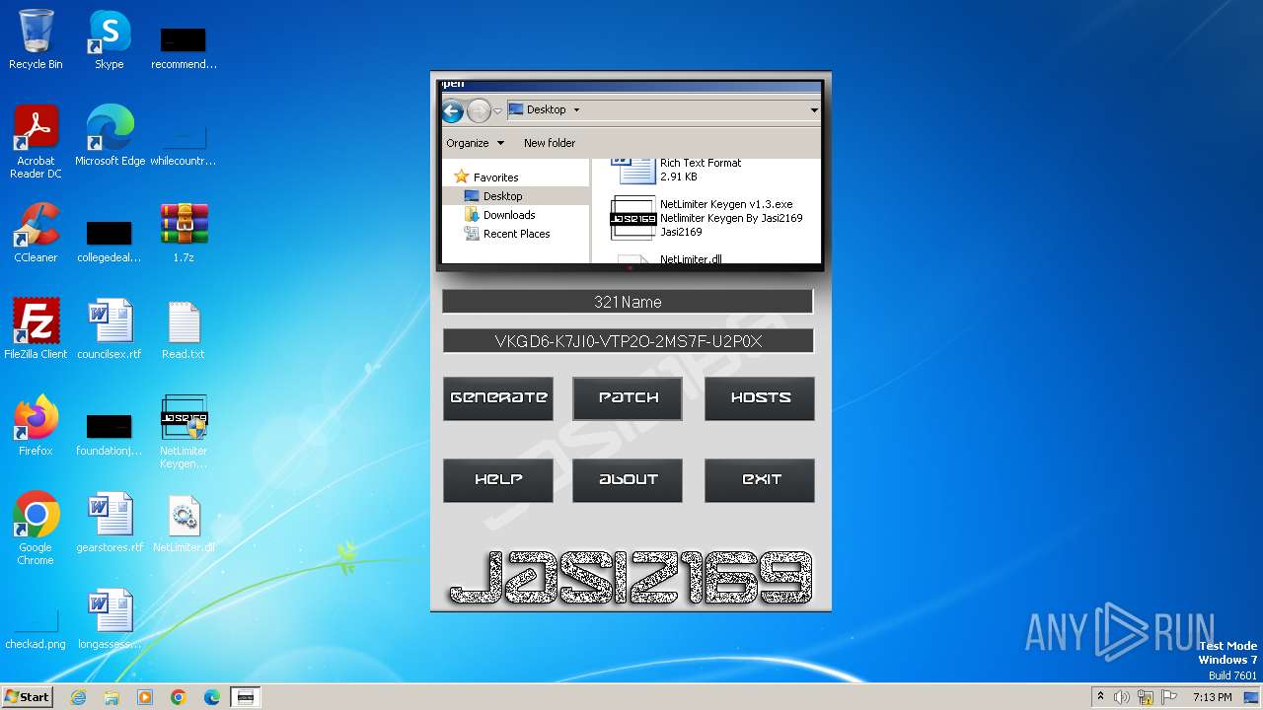The image size is (1263, 710).
Task: Click the Show desktop button
Action: click(1252, 697)
